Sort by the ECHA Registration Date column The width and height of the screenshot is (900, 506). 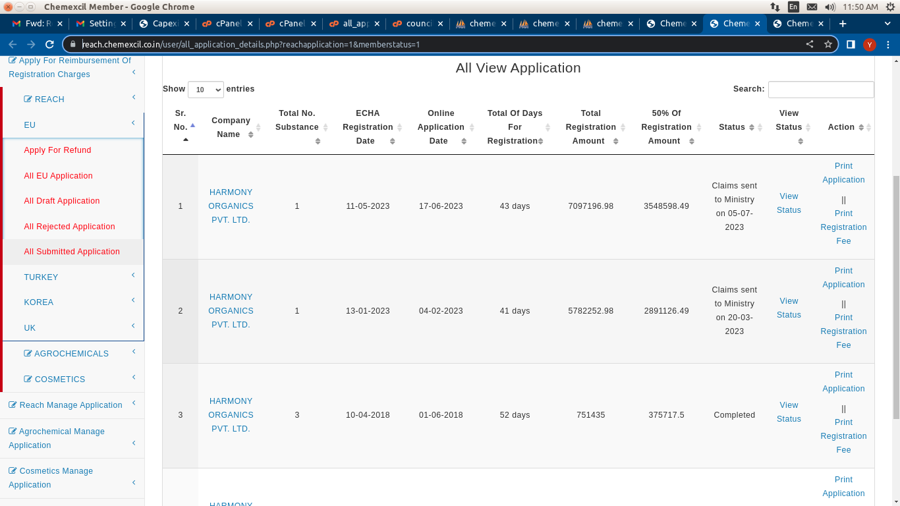click(x=368, y=127)
